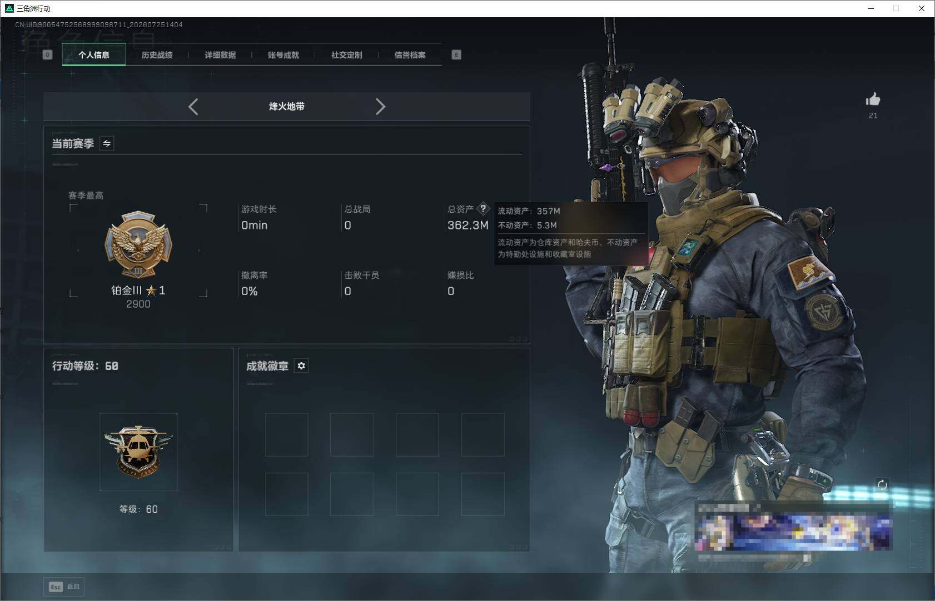Click the rotate character refresh icon

click(882, 485)
